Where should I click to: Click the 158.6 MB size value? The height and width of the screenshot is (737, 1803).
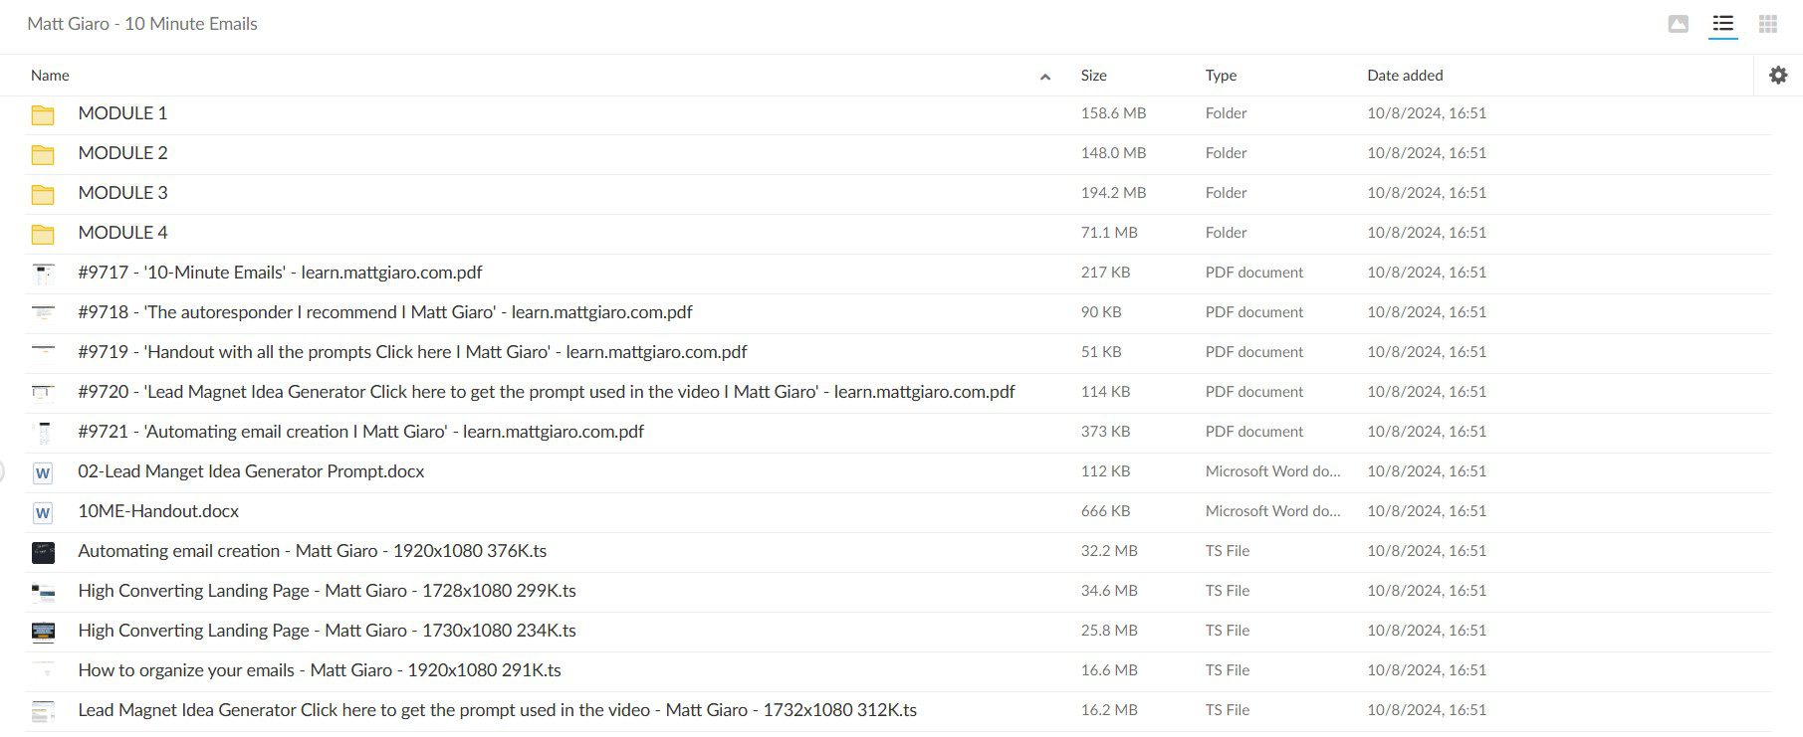point(1113,113)
